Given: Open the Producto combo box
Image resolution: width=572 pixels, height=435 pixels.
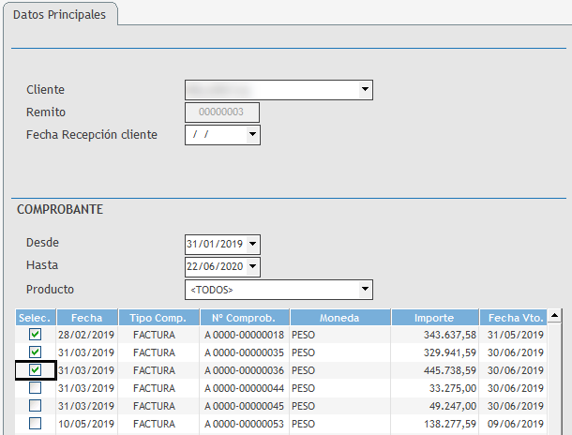Looking at the screenshot, I should tap(365, 290).
